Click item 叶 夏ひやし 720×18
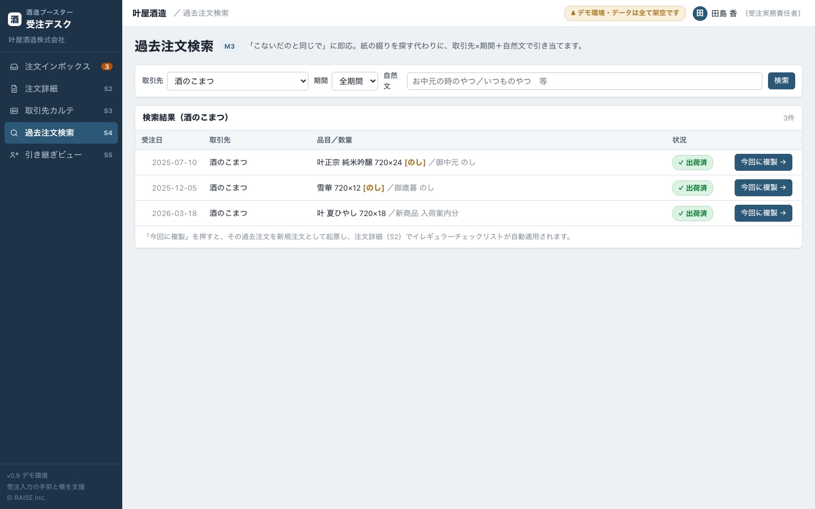815x509 pixels. (x=351, y=214)
